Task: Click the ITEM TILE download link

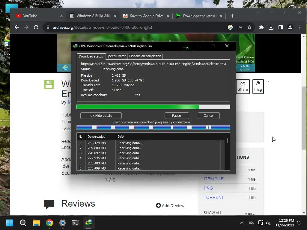Action: pos(213,179)
